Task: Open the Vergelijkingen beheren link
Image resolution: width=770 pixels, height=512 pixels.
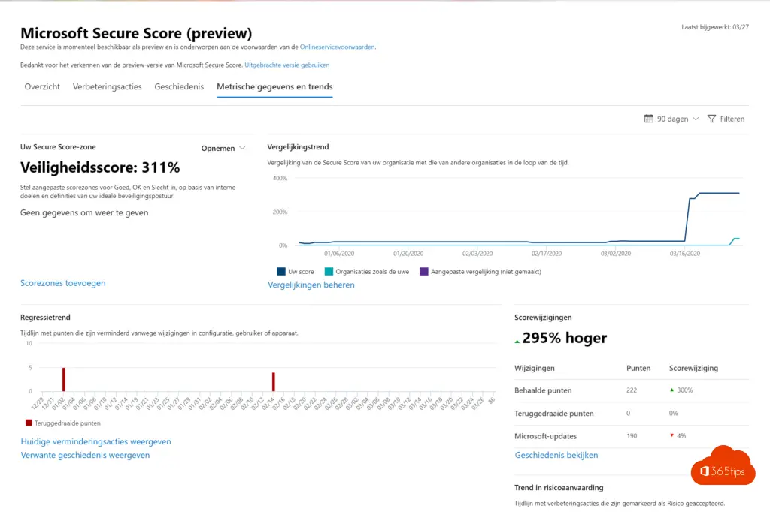Action: [x=311, y=285]
